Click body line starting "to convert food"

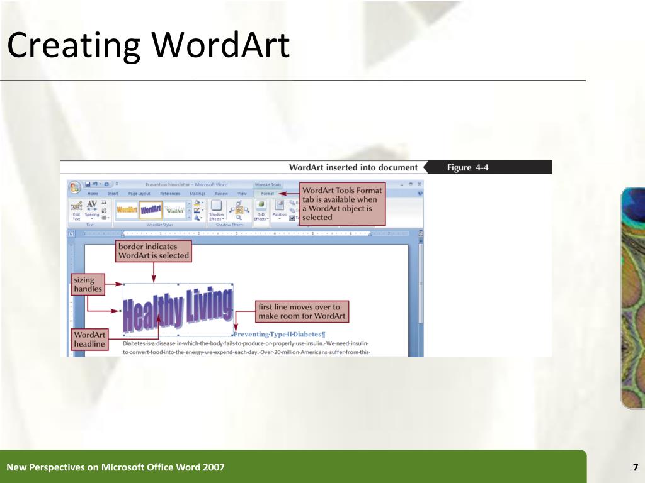[246, 352]
